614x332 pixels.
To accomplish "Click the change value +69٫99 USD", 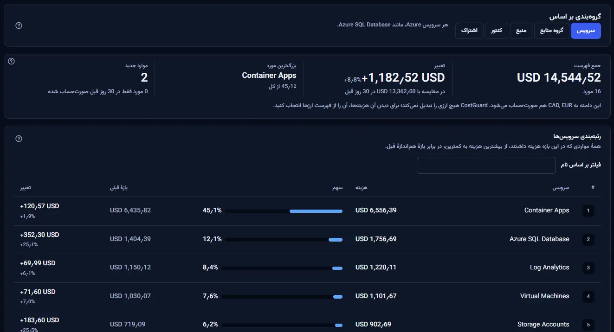I will coord(38,263).
